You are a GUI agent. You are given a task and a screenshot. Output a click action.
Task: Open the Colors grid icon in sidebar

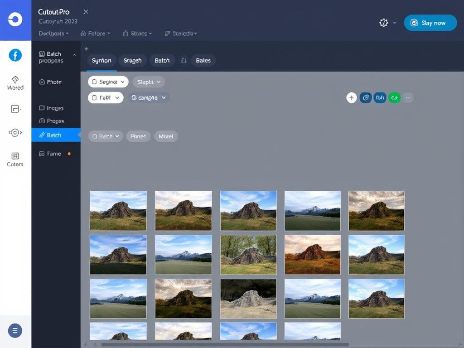15,159
